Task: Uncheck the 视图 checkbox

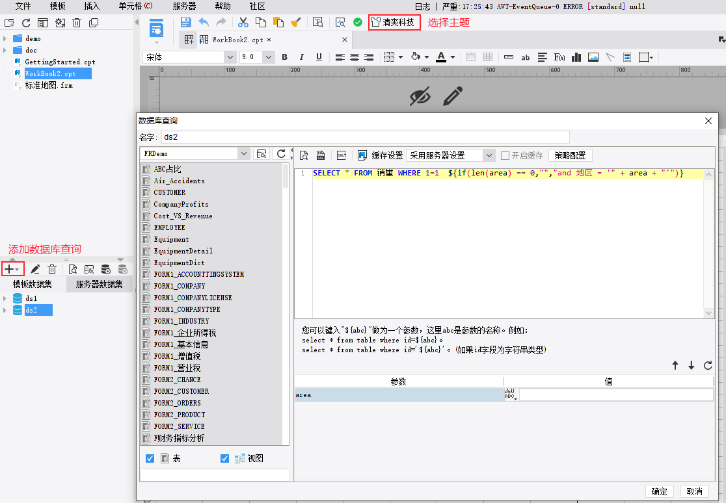Action: [225, 458]
